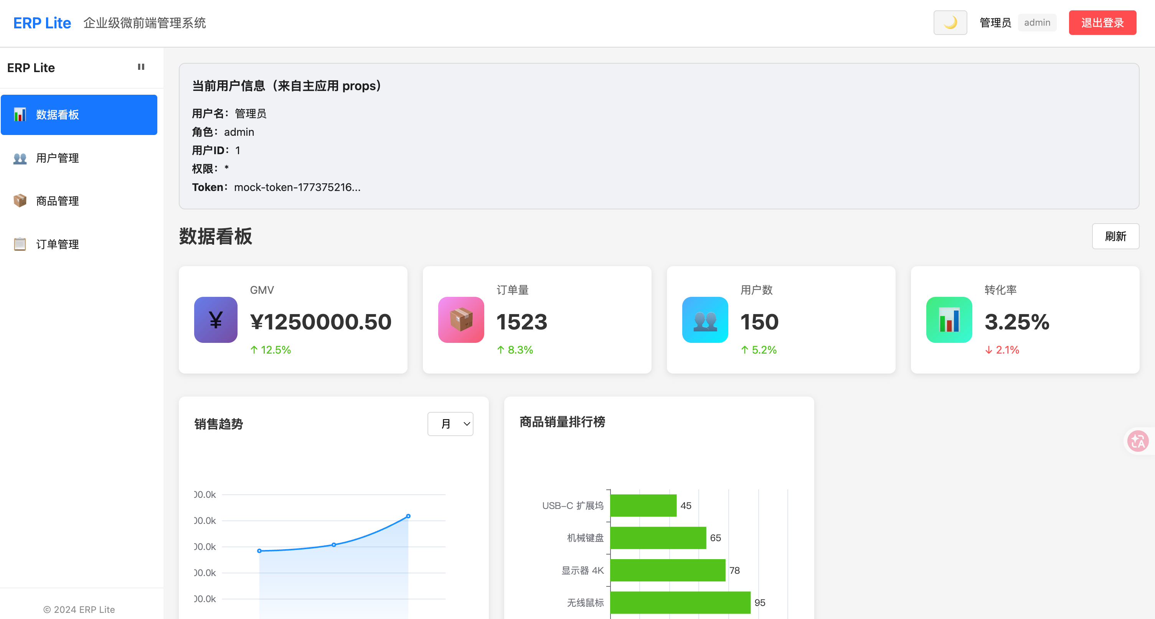
Task: Click the 转化率 decline ↓ 2.1%
Action: coord(1002,350)
